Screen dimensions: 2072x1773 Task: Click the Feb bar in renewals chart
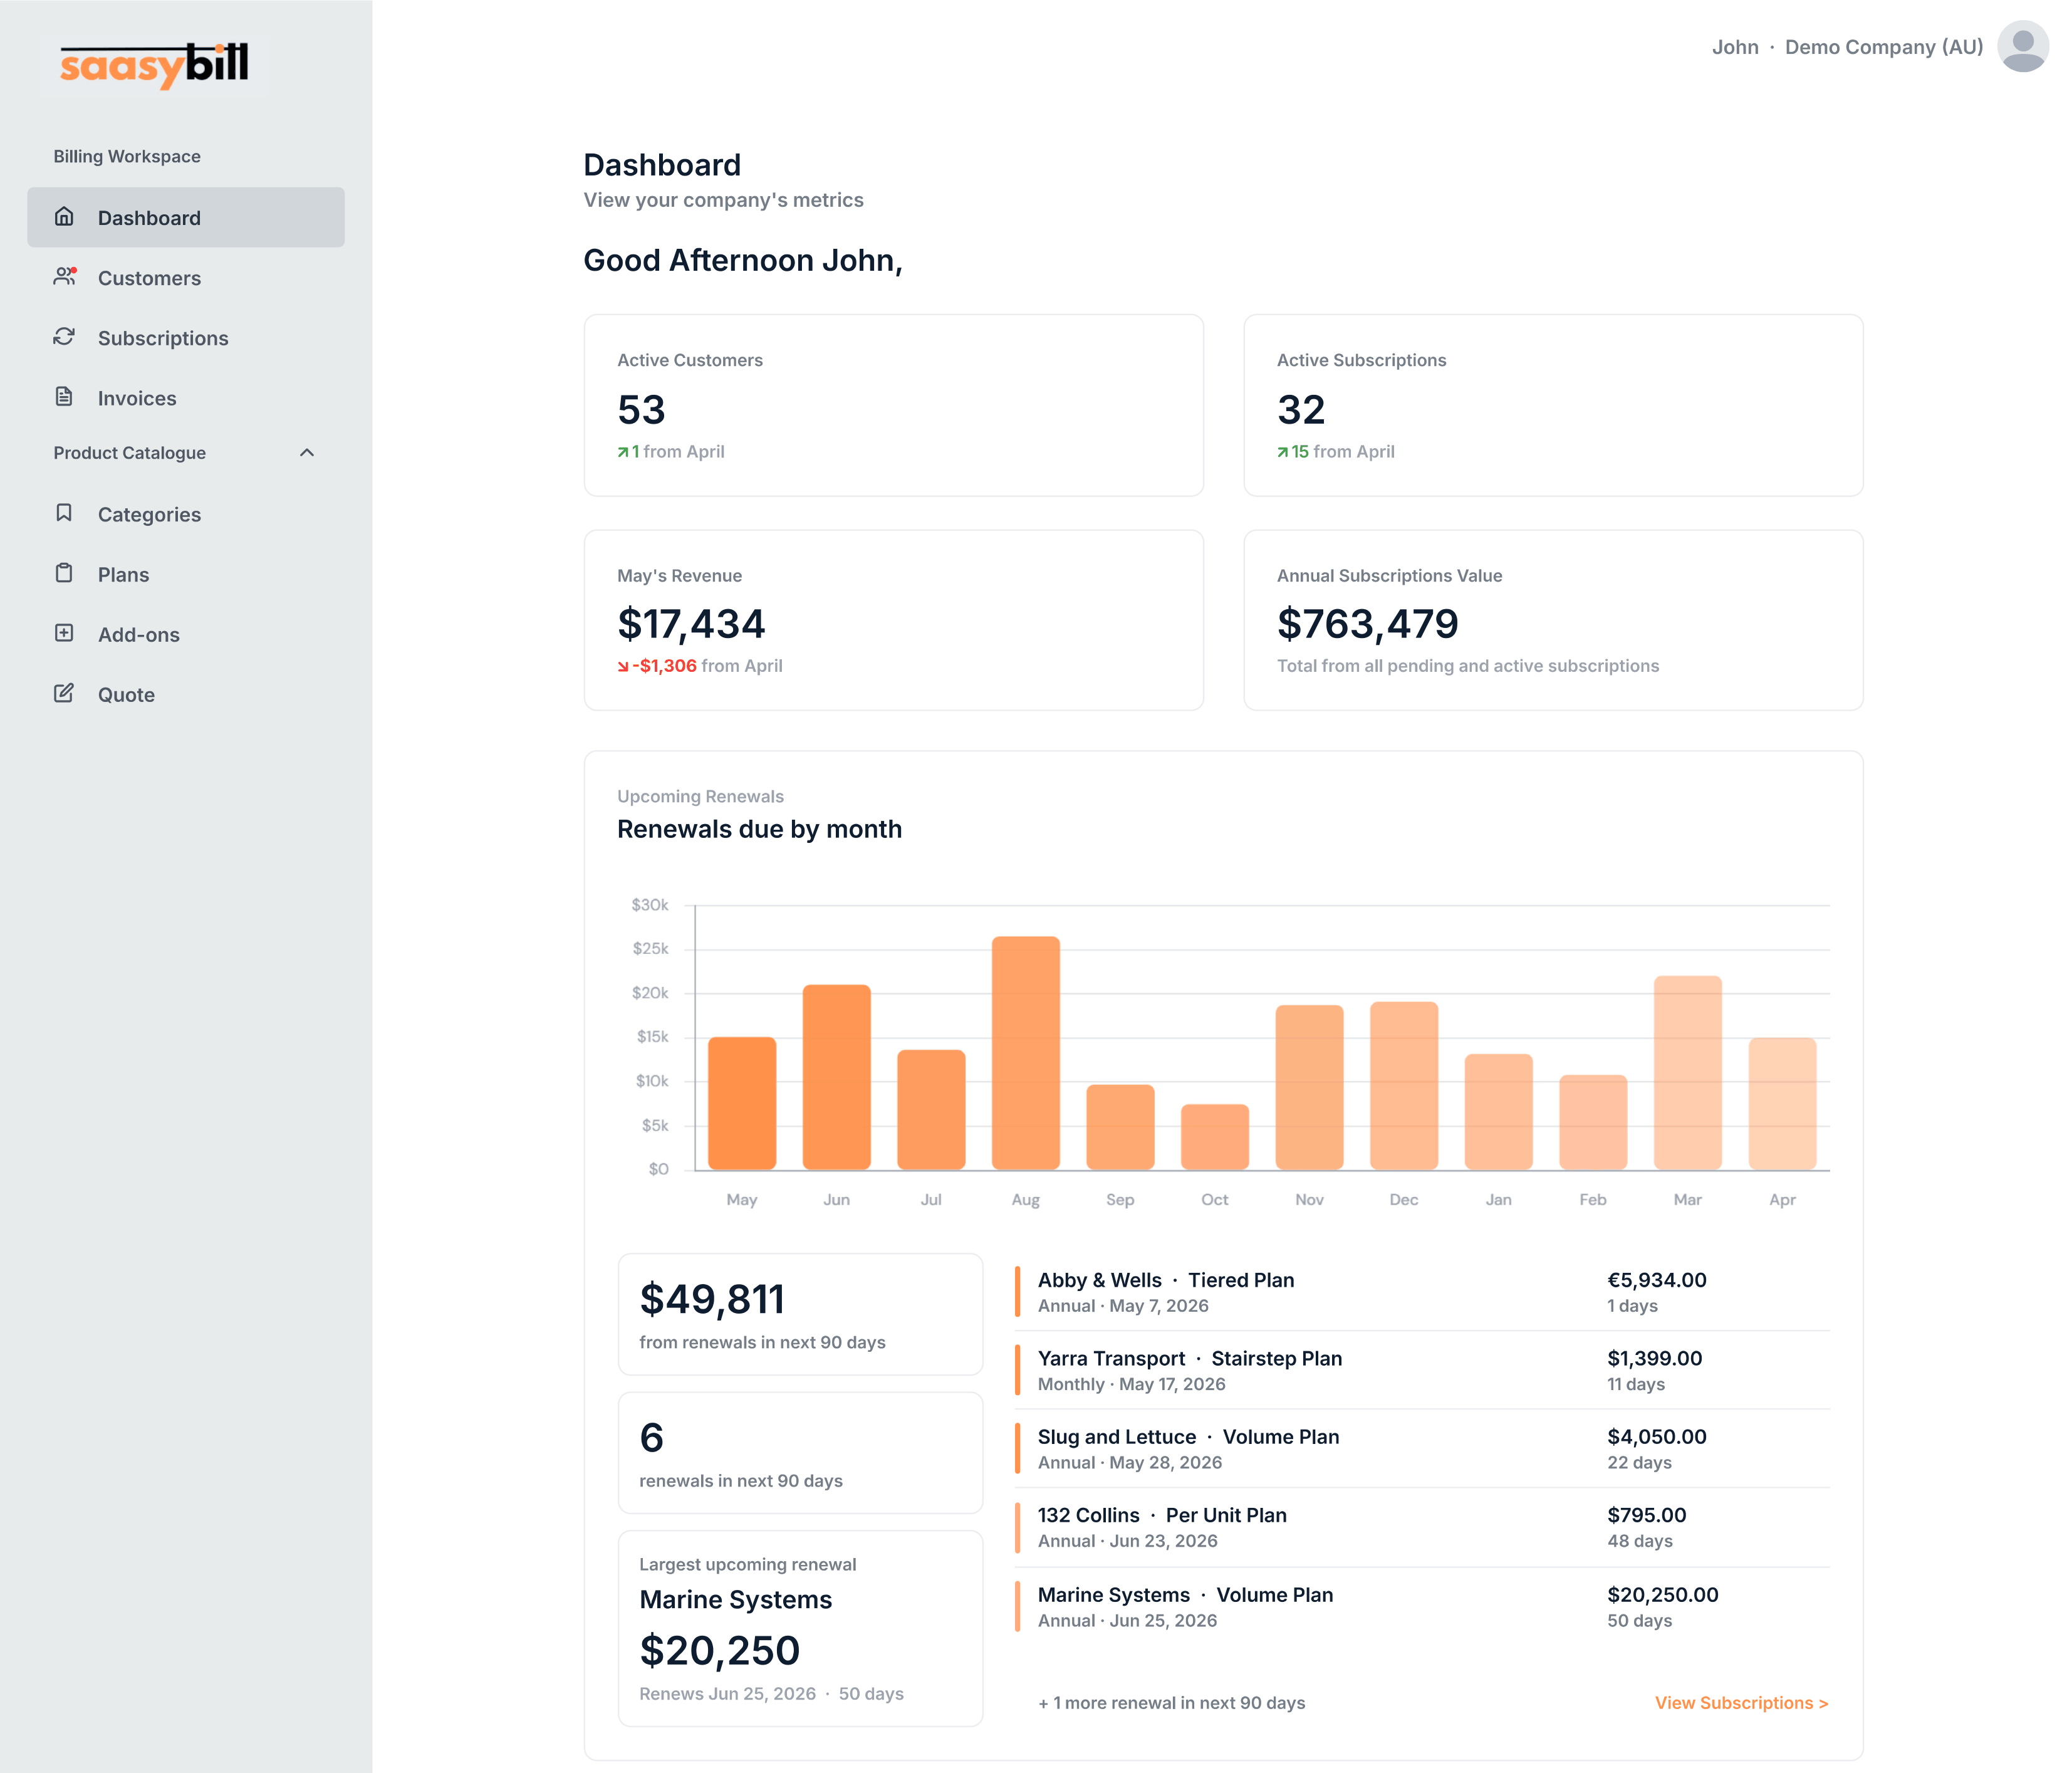pyautogui.click(x=1593, y=1122)
